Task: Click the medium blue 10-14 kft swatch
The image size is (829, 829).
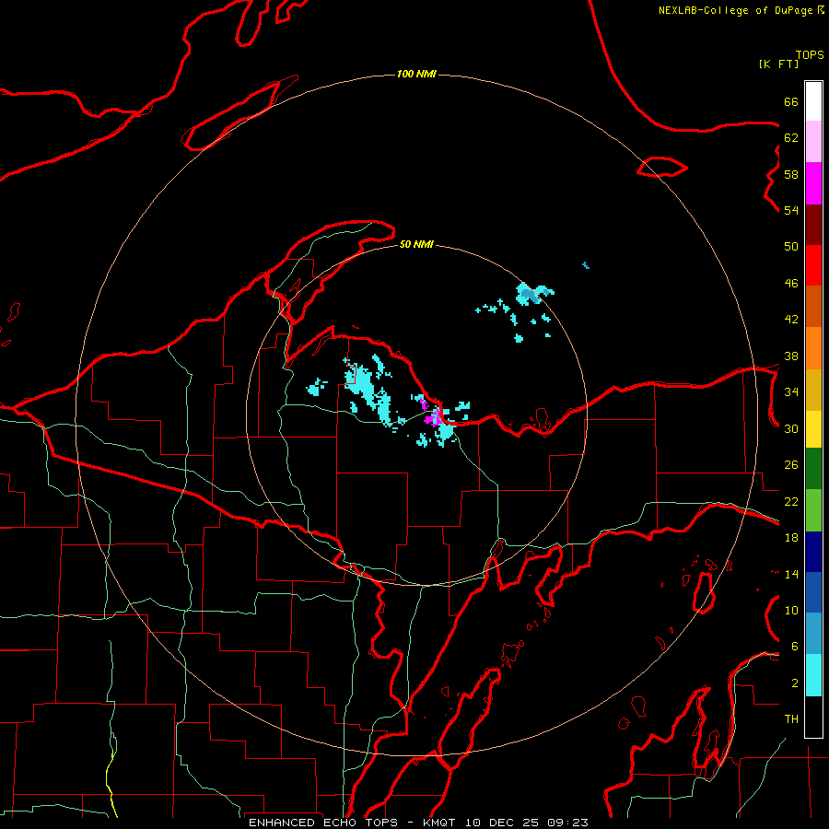Action: coord(813,592)
